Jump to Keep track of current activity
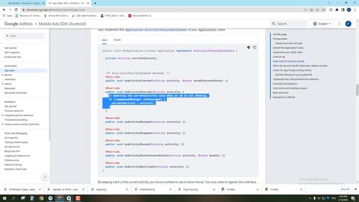 tap(288, 61)
